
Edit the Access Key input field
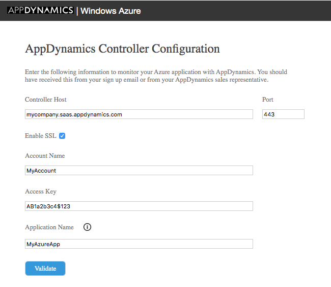coord(139,206)
